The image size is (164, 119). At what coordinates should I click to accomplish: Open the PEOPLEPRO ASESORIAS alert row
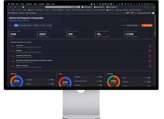(81, 61)
